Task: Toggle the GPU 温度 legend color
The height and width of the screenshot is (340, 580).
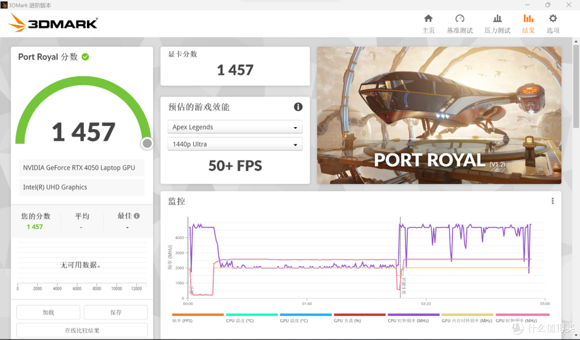Action: (x=306, y=315)
